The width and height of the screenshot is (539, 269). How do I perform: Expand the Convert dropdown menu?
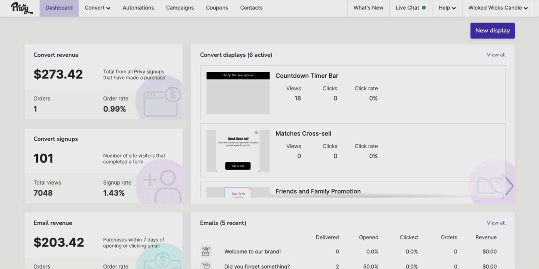point(97,8)
